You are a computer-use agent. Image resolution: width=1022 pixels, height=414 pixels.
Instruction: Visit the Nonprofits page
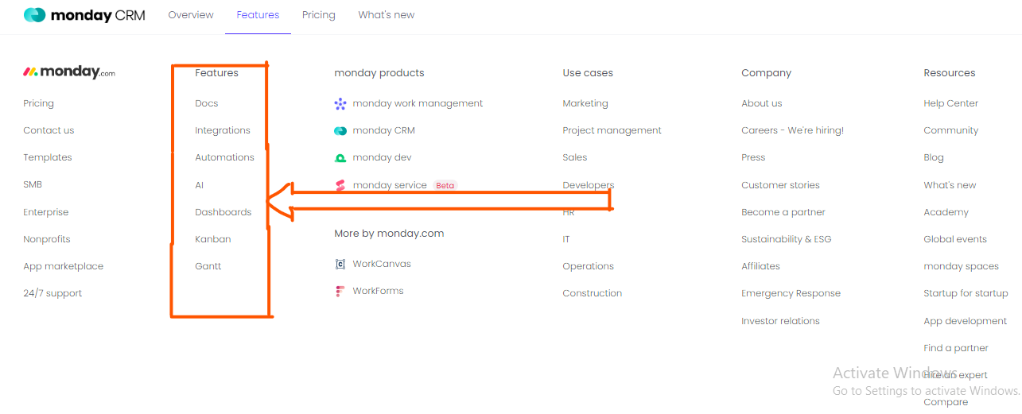click(47, 239)
